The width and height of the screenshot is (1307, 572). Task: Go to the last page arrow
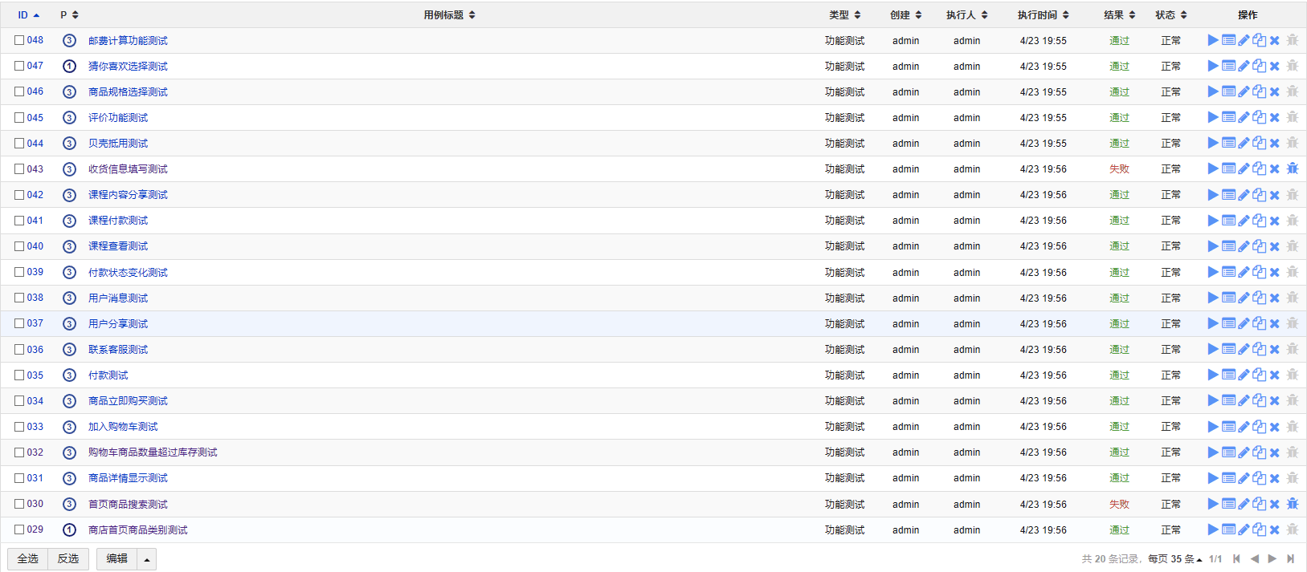[x=1291, y=559]
